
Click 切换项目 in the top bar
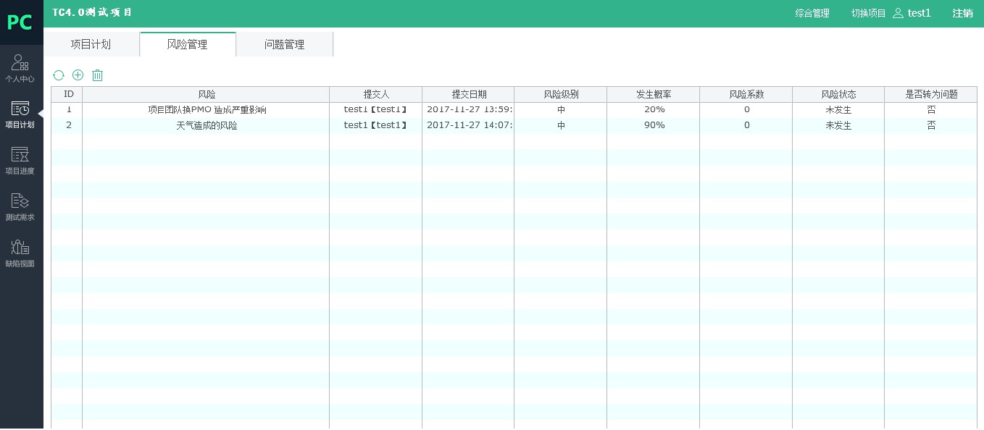[869, 13]
